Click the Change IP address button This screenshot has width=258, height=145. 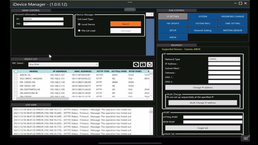(x=203, y=88)
